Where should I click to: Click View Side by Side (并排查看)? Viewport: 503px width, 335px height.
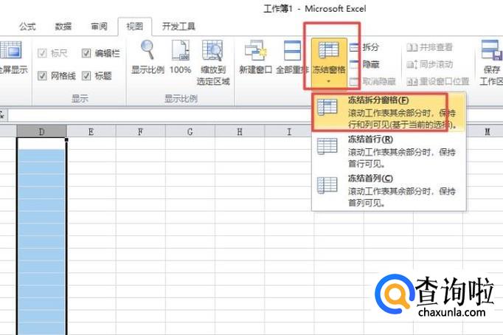[x=429, y=47]
